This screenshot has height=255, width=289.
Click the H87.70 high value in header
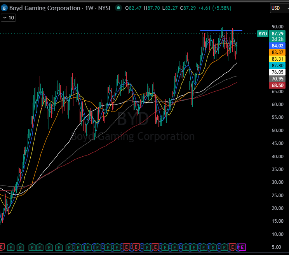tap(152, 8)
